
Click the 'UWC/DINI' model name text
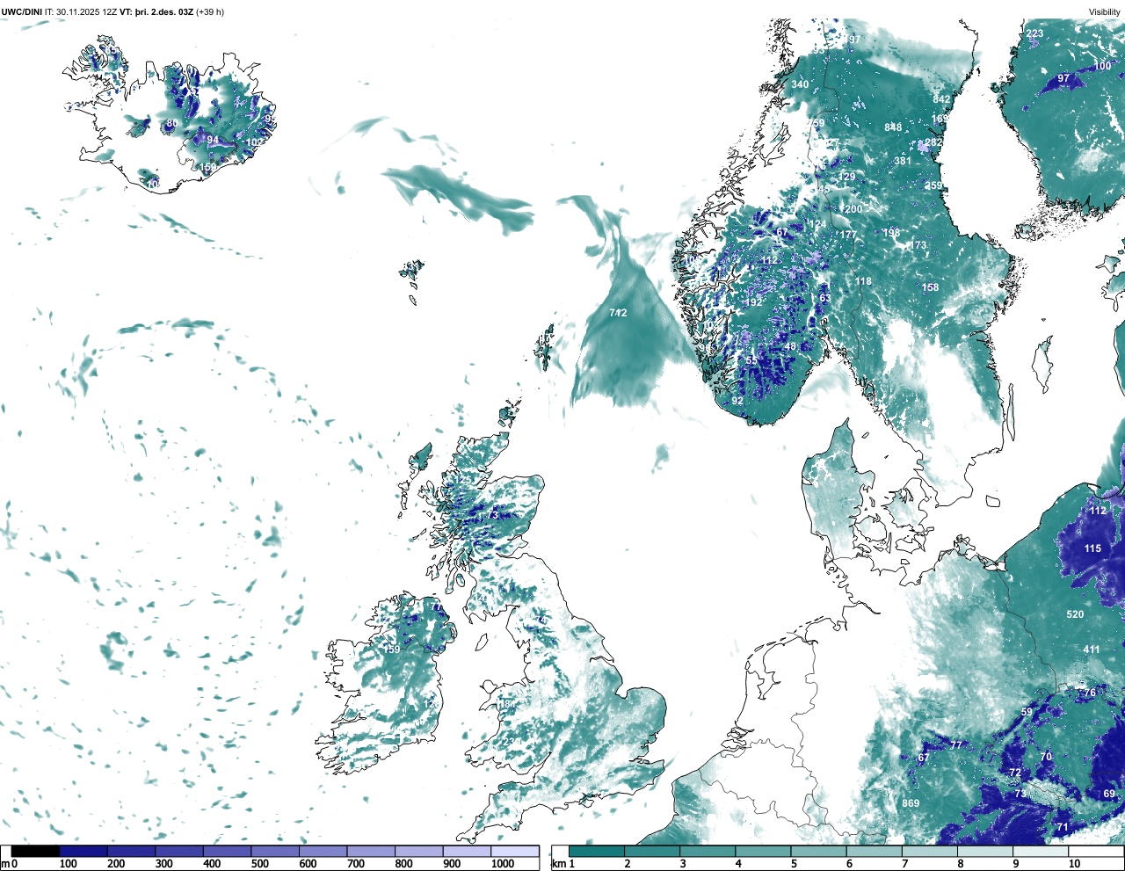[21, 12]
